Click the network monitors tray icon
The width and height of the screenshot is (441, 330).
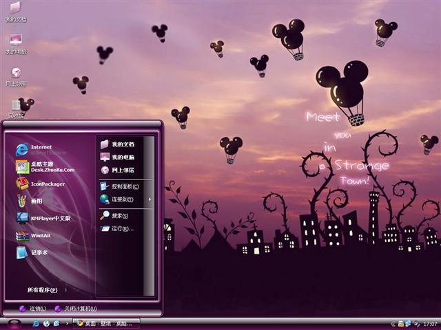pos(408,324)
